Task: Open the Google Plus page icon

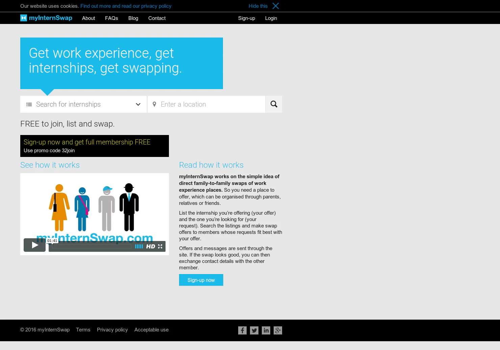Action: click(278, 330)
